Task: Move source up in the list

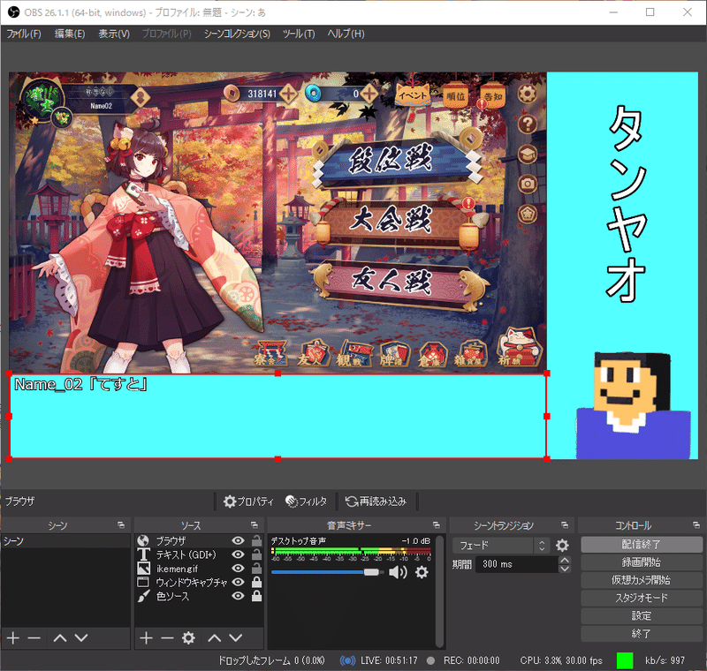Action: 215,637
